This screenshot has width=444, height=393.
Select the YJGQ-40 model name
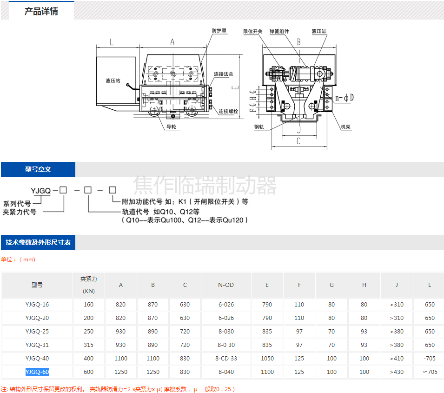point(37,359)
